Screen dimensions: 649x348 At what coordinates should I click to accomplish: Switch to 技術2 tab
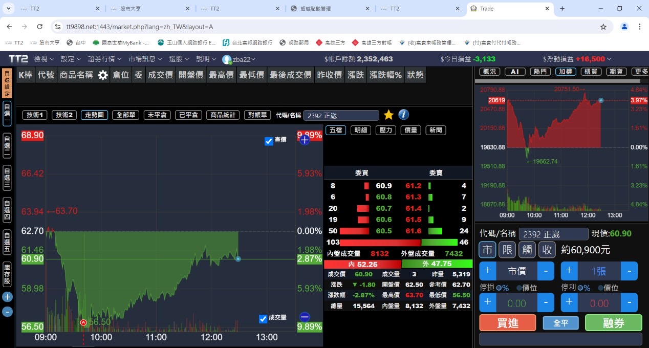(65, 115)
